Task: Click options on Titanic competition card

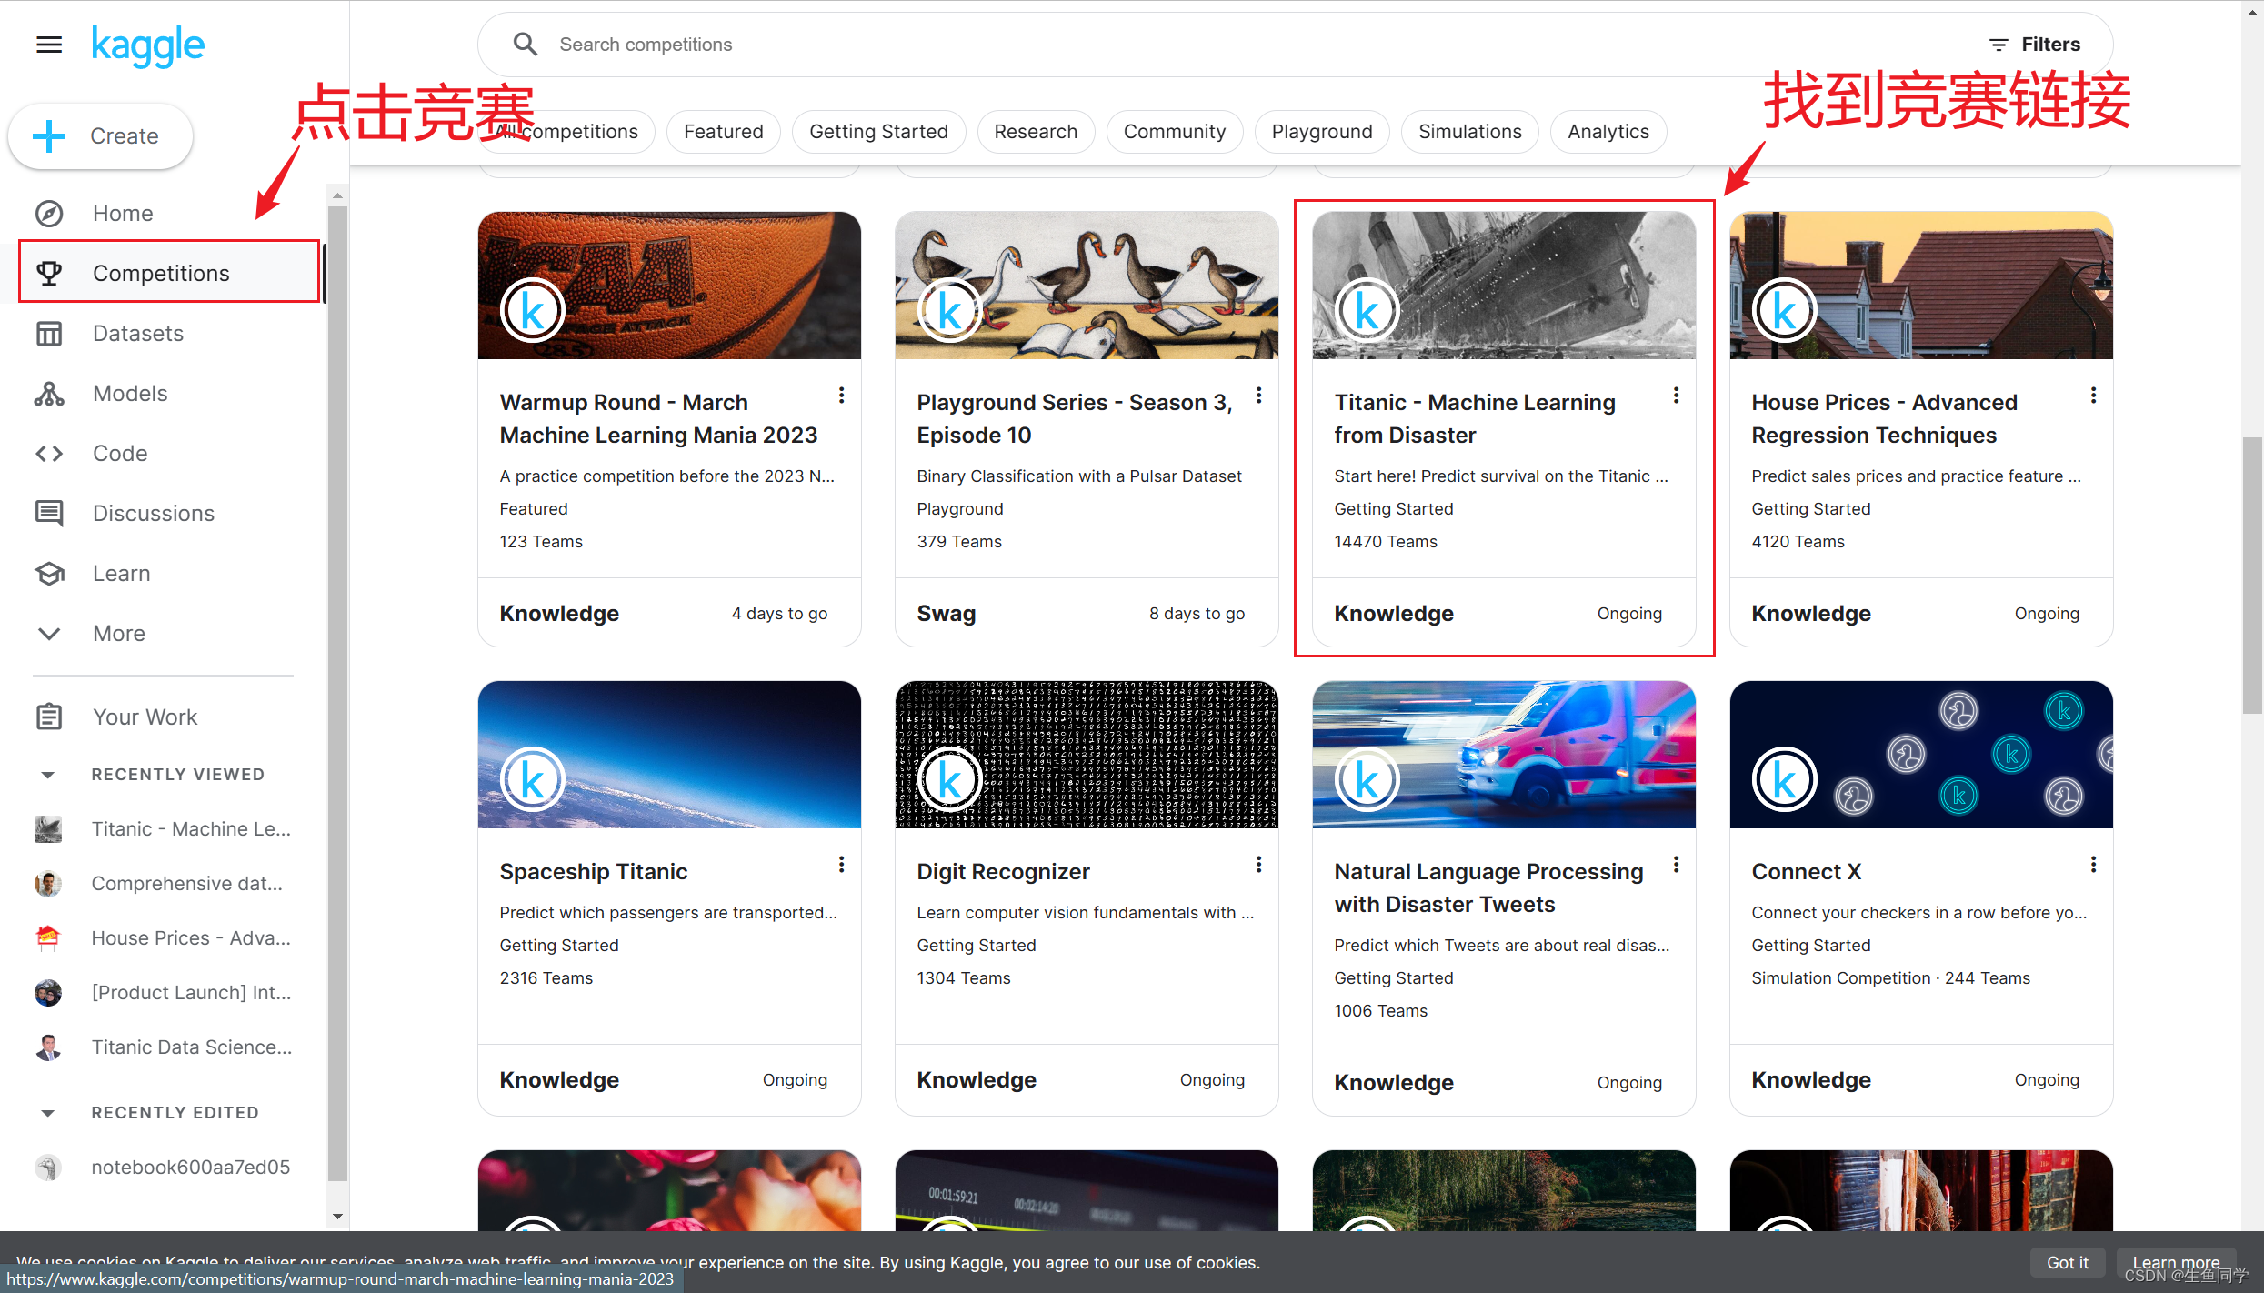Action: click(1677, 396)
